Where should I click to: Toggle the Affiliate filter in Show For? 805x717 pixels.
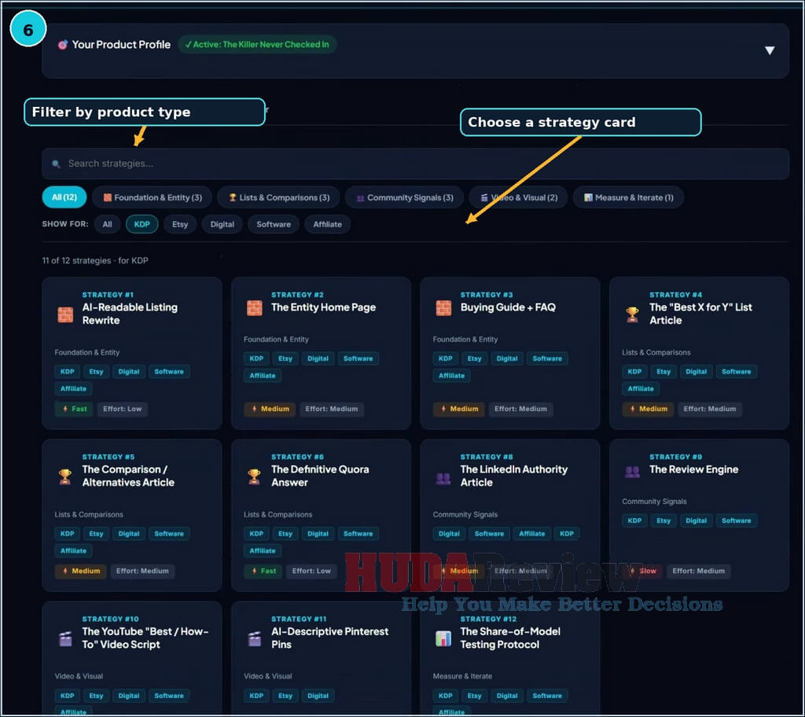pyautogui.click(x=328, y=224)
